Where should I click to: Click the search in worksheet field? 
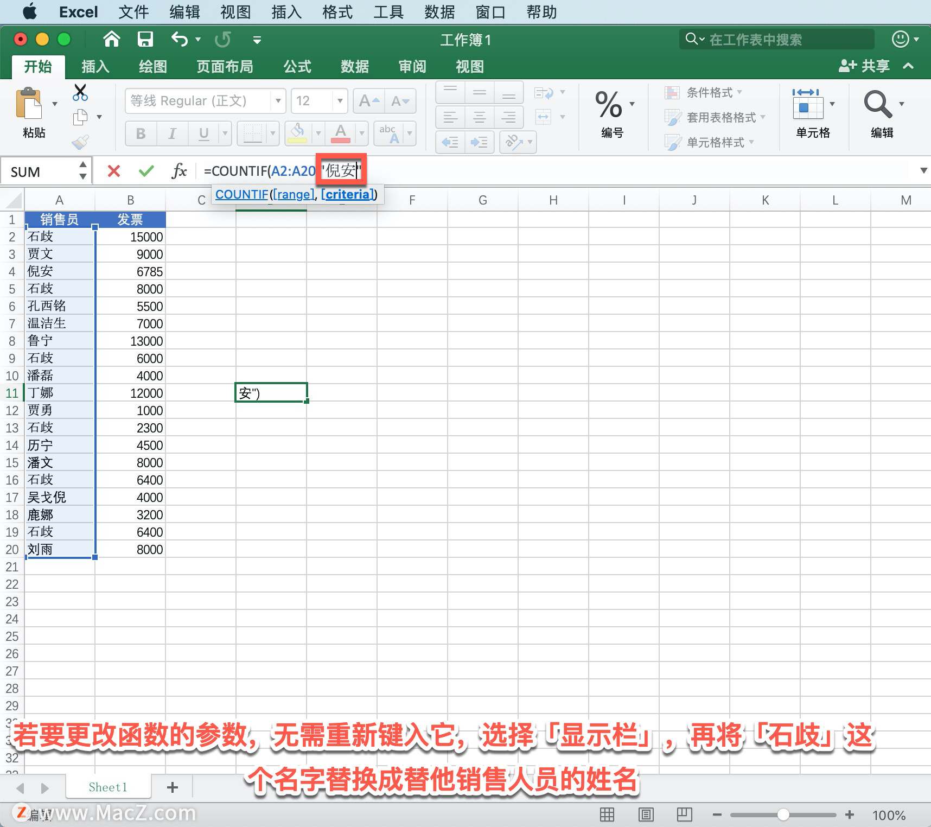click(x=777, y=39)
